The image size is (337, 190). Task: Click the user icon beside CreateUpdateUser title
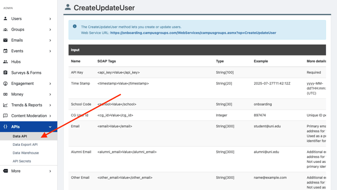tap(68, 7)
